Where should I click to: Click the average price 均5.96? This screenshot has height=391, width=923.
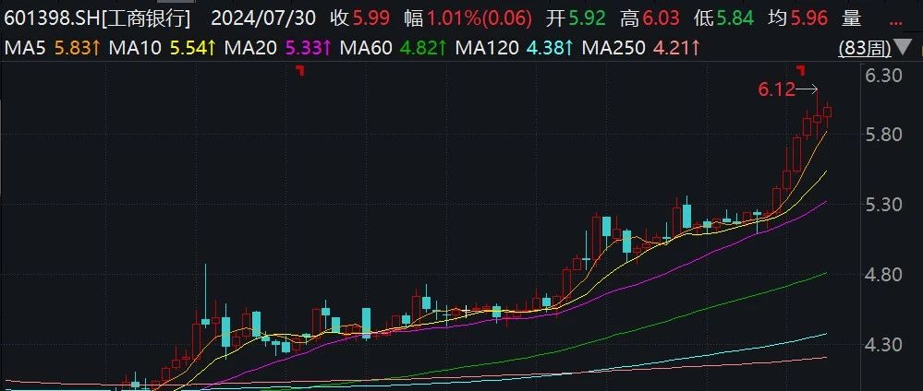[x=797, y=18]
